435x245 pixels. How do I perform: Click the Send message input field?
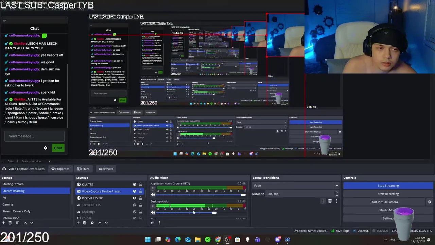pos(34,136)
